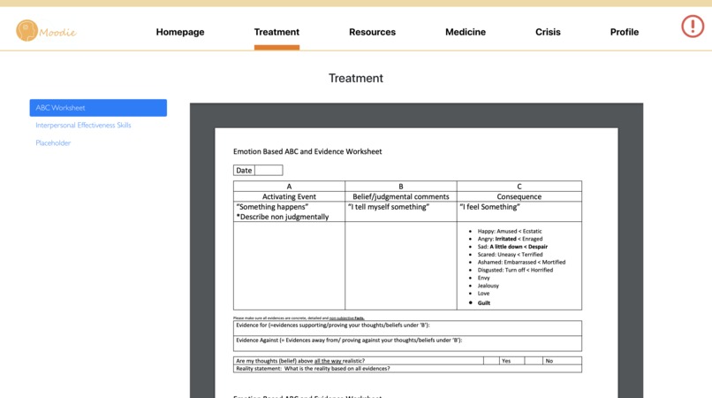Click 'Happy: Amused < Ecstatic' bullet
712x398 pixels.
coord(510,231)
